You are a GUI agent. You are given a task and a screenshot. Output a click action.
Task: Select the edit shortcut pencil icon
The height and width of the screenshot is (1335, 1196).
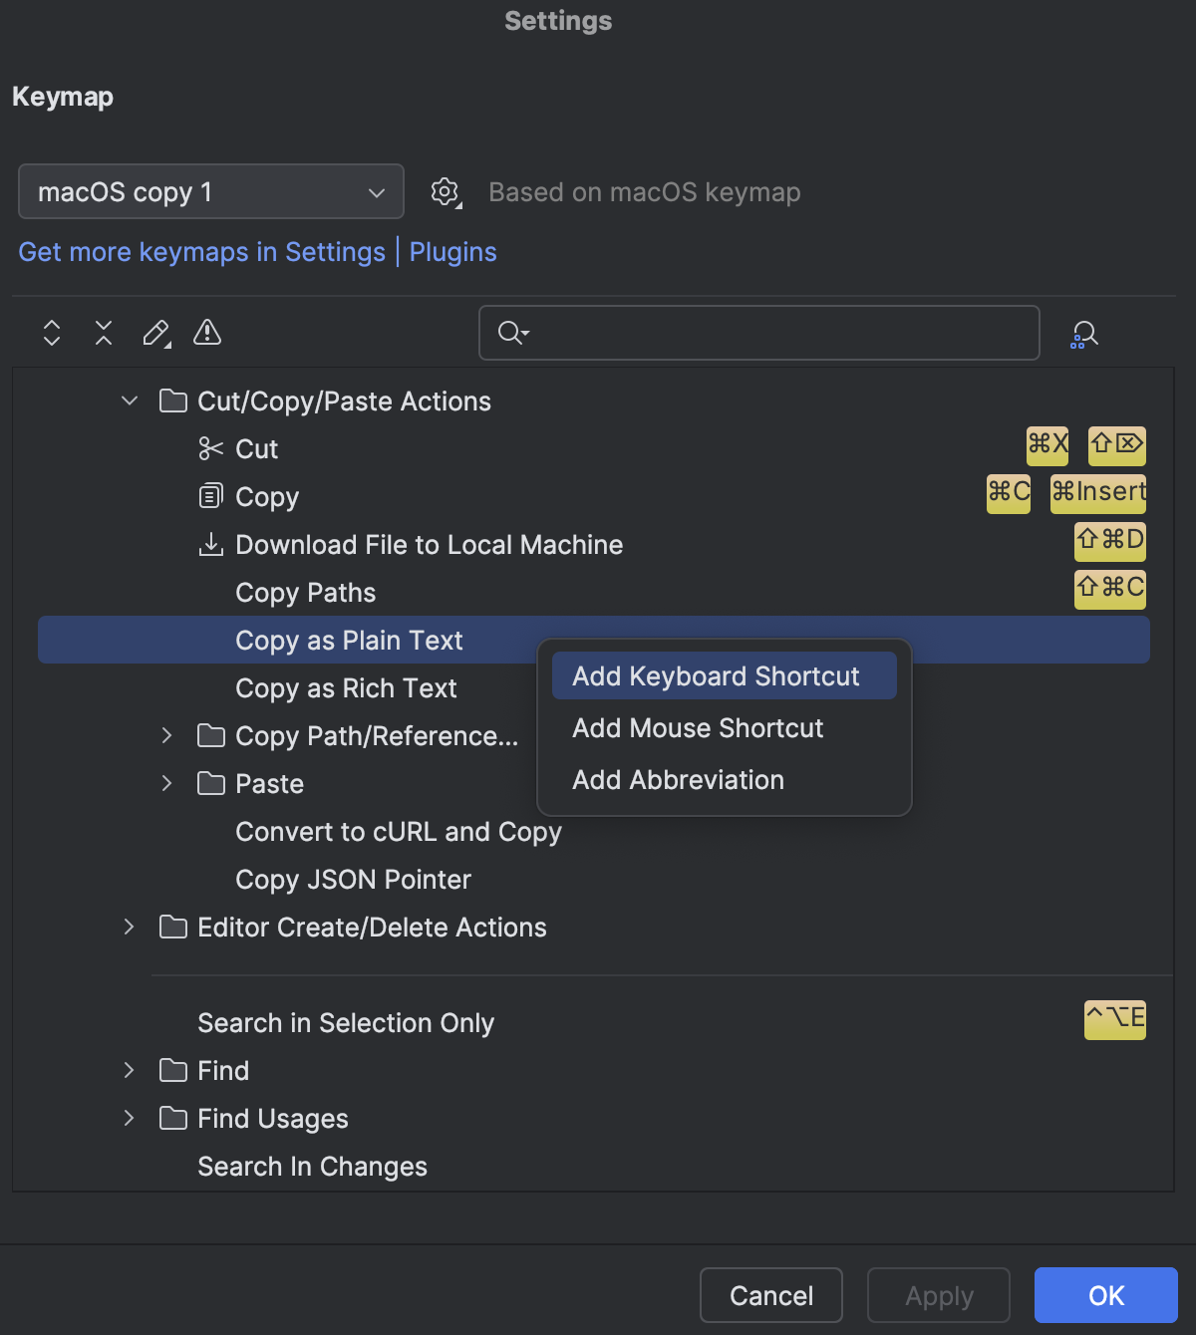click(x=155, y=333)
